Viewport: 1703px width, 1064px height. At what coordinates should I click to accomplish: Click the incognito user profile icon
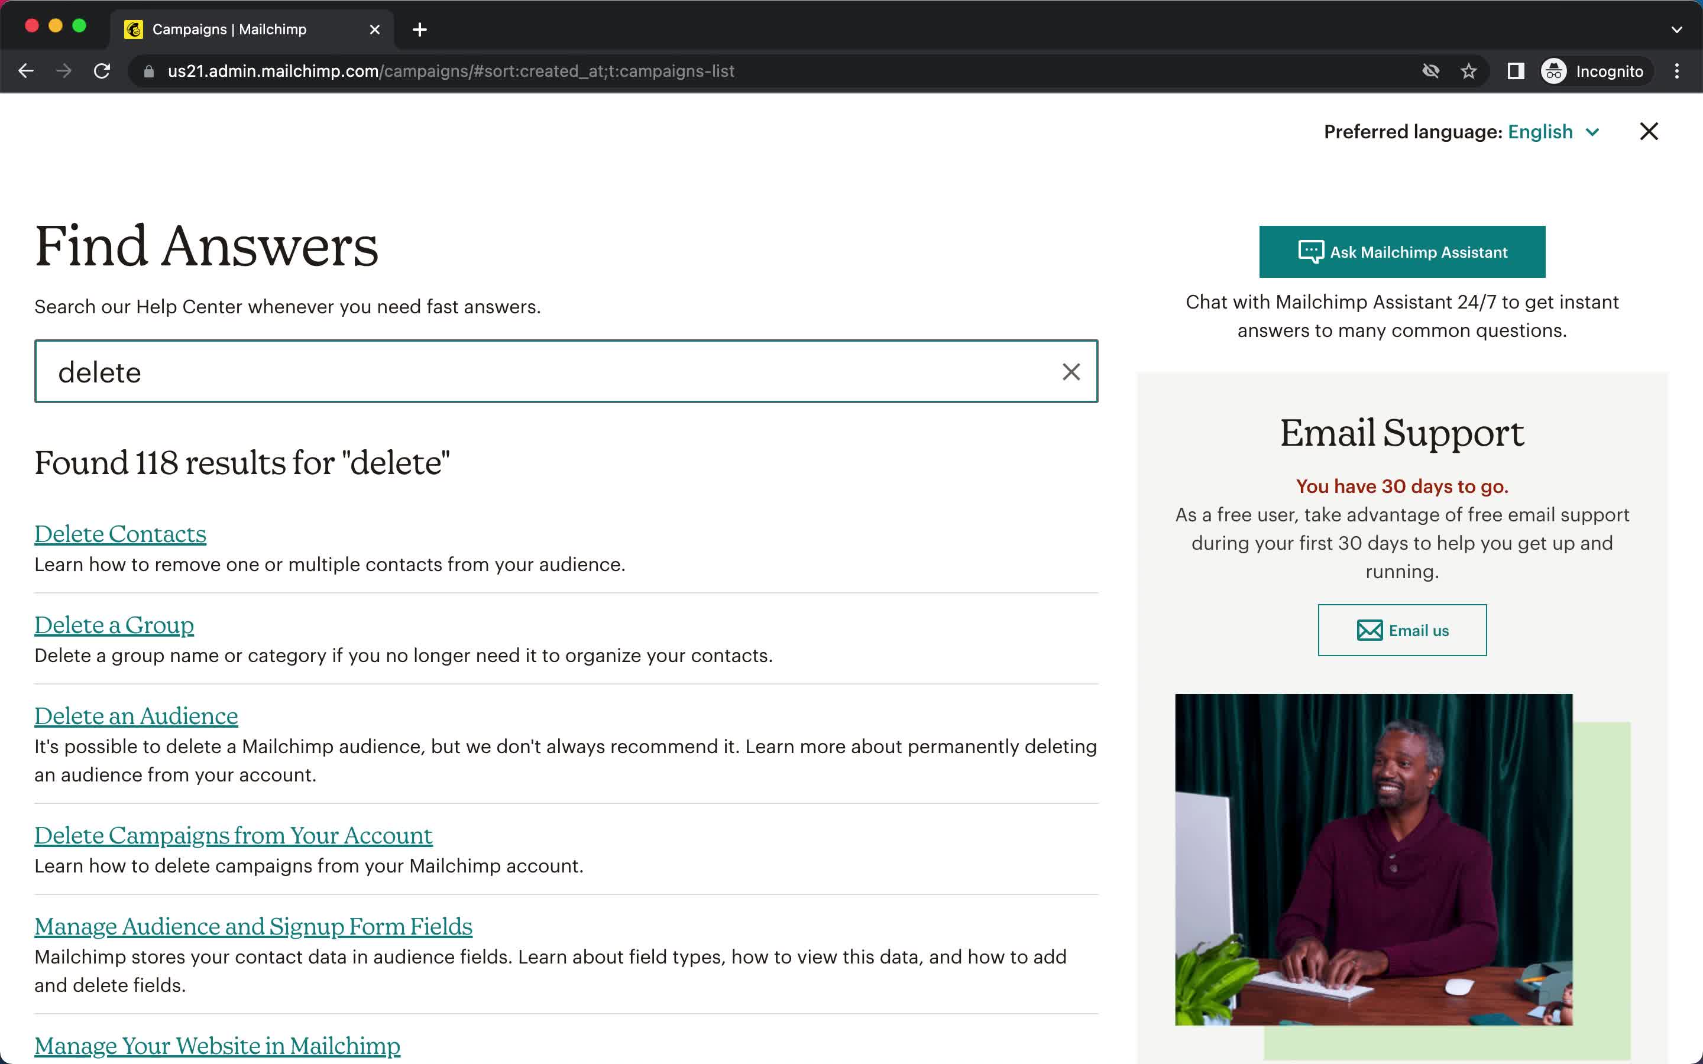[x=1553, y=71]
